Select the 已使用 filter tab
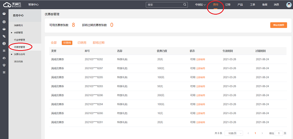Viewport: 293px width, 139px height. pyautogui.click(x=82, y=43)
